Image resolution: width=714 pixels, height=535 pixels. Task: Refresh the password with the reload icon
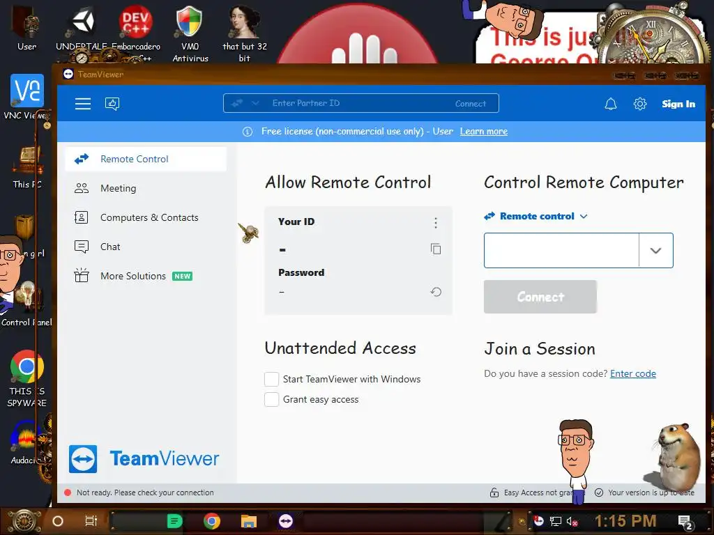(x=436, y=292)
